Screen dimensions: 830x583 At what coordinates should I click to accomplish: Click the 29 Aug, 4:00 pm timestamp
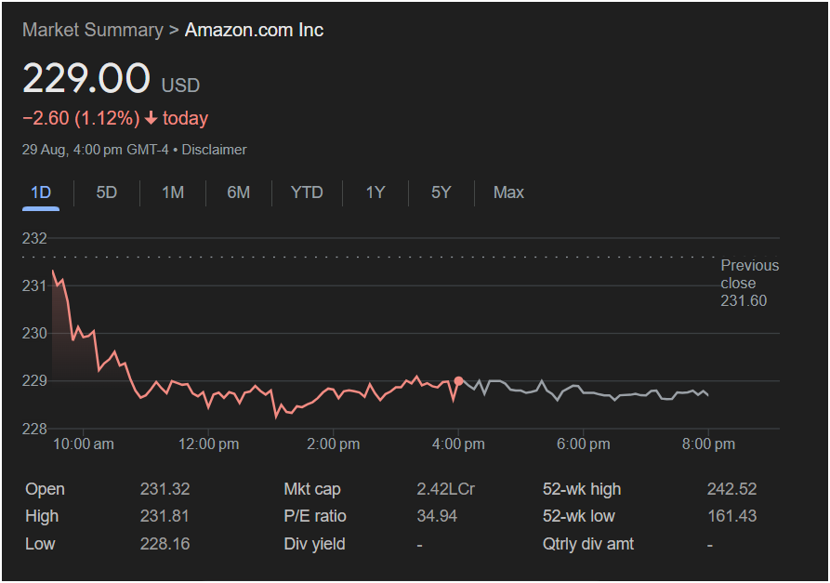96,150
